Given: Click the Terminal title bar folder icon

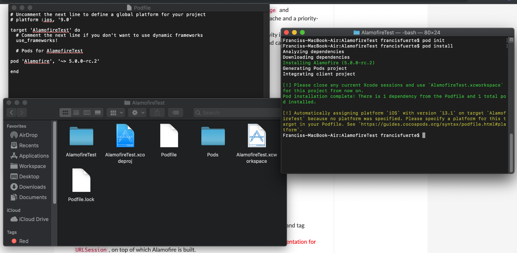Looking at the screenshot, I should click(x=356, y=32).
